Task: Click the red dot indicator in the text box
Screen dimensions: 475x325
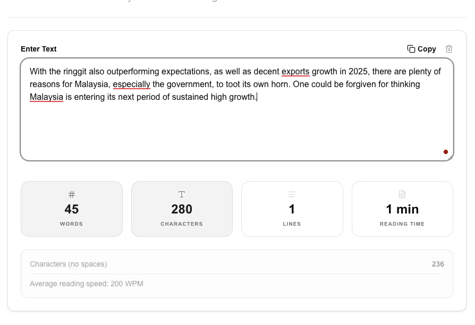Action: pyautogui.click(x=446, y=152)
